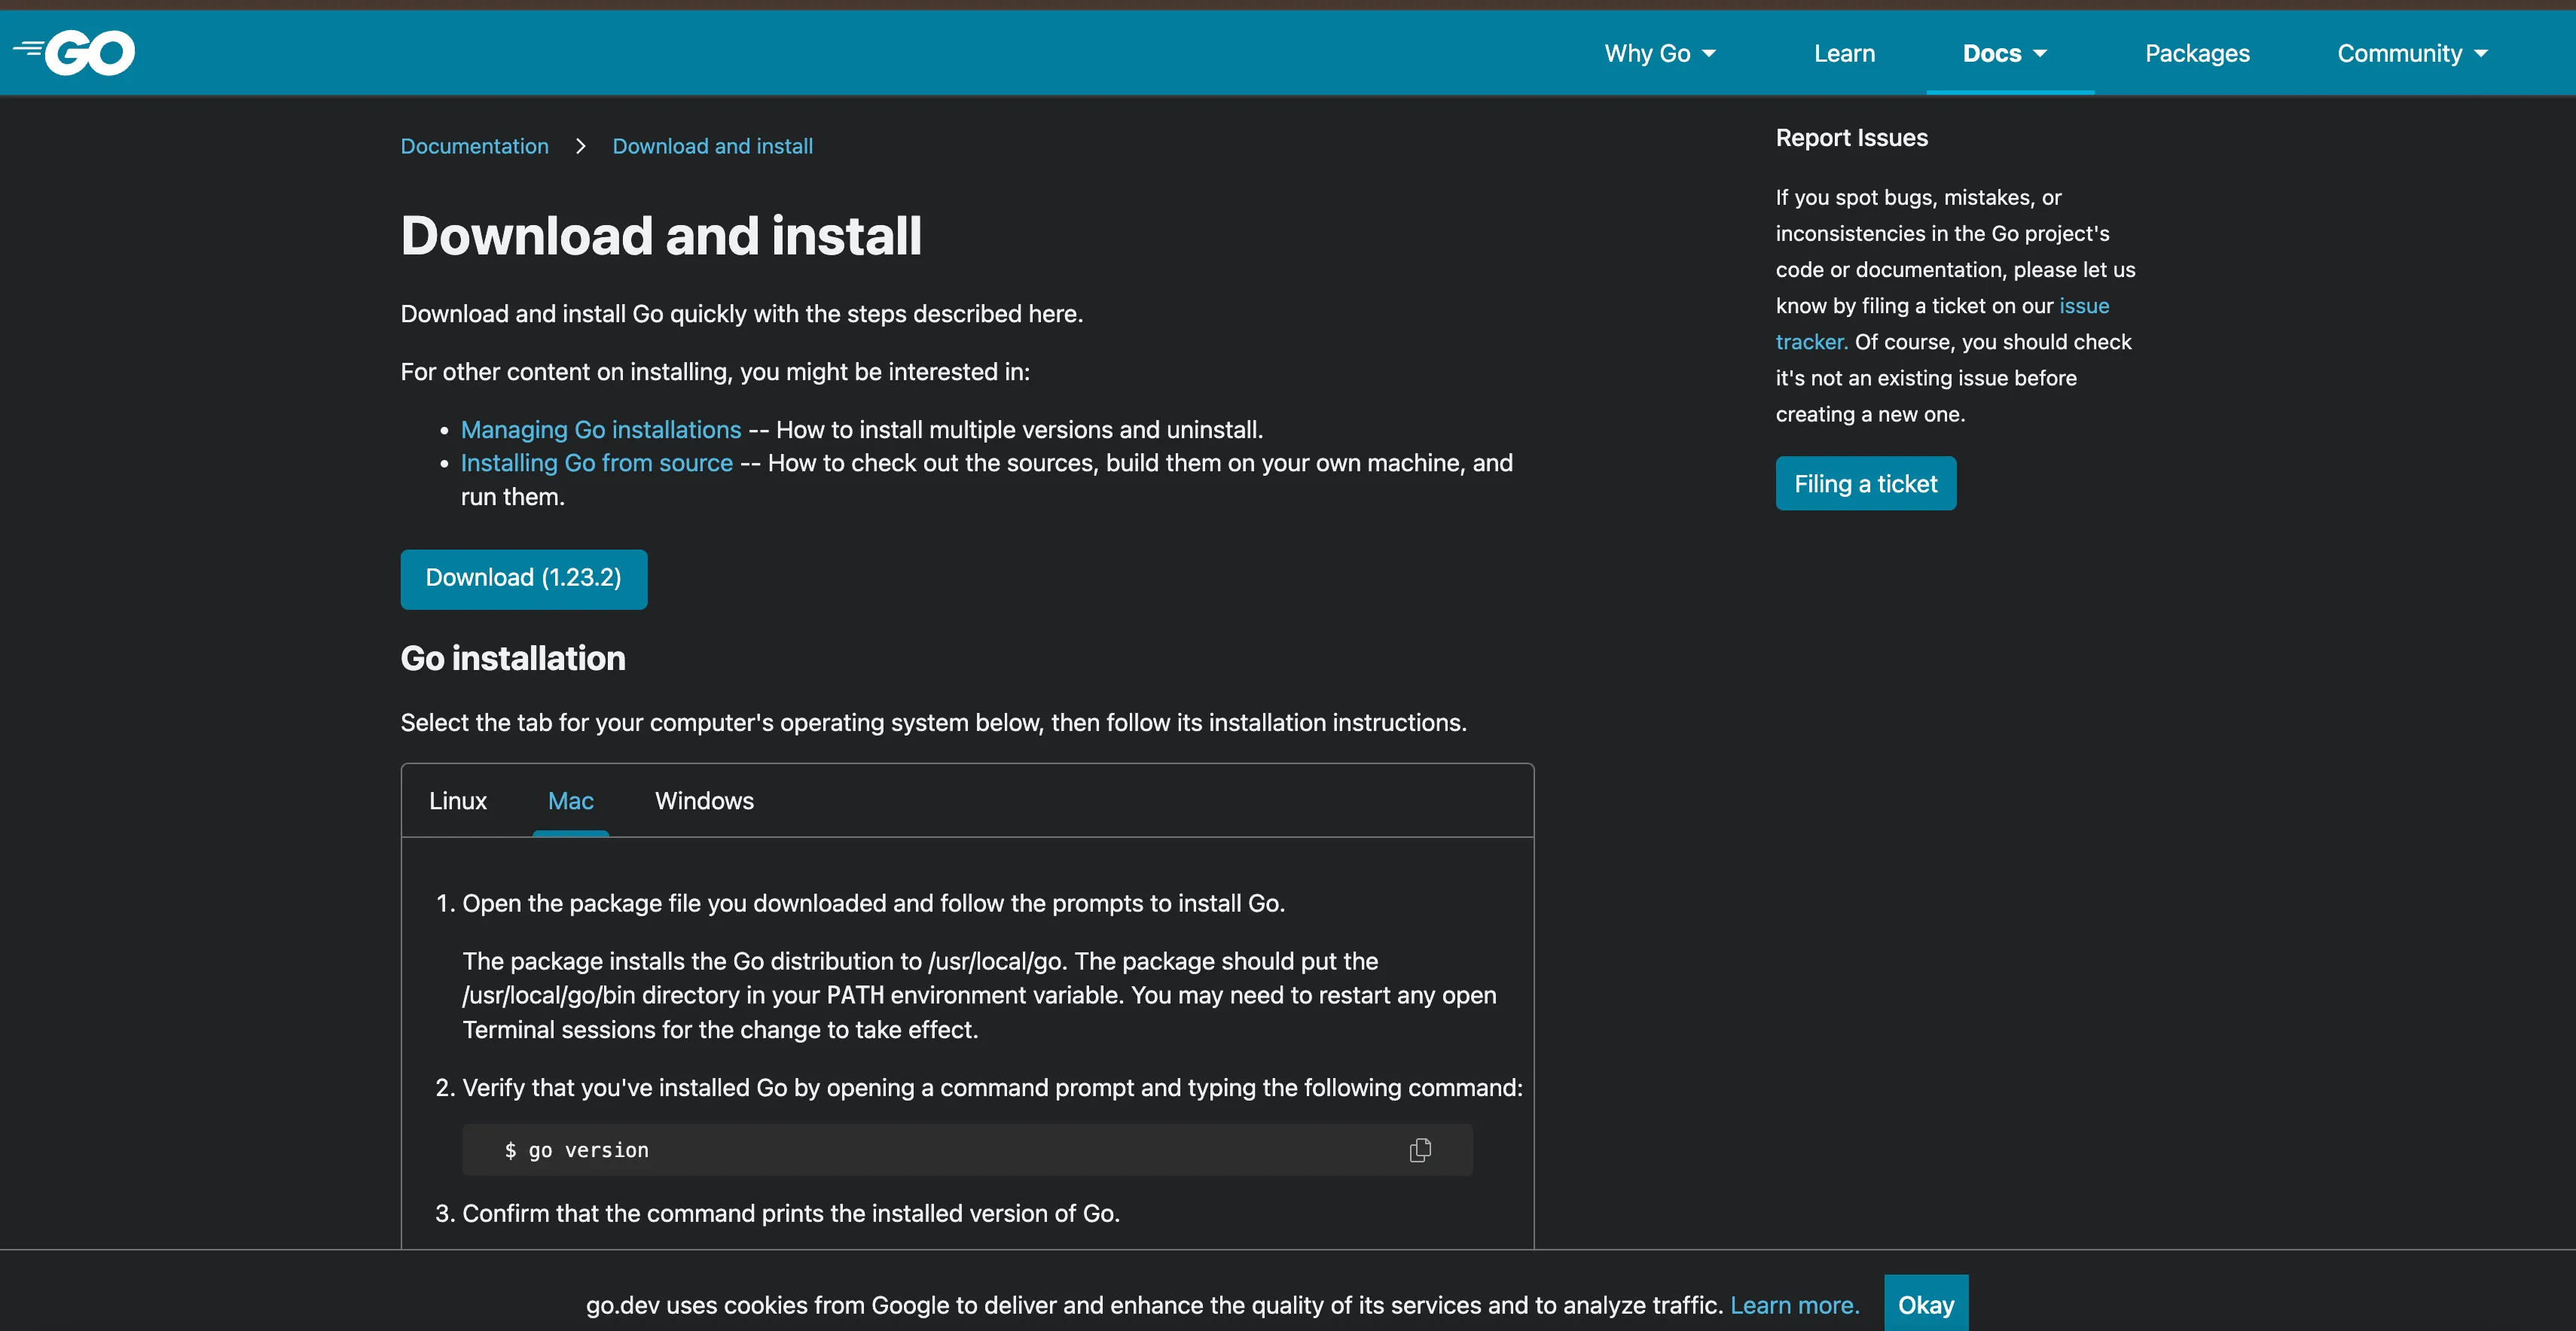Go to the Learn page
Viewport: 2576px width, 1331px height.
click(x=1844, y=54)
